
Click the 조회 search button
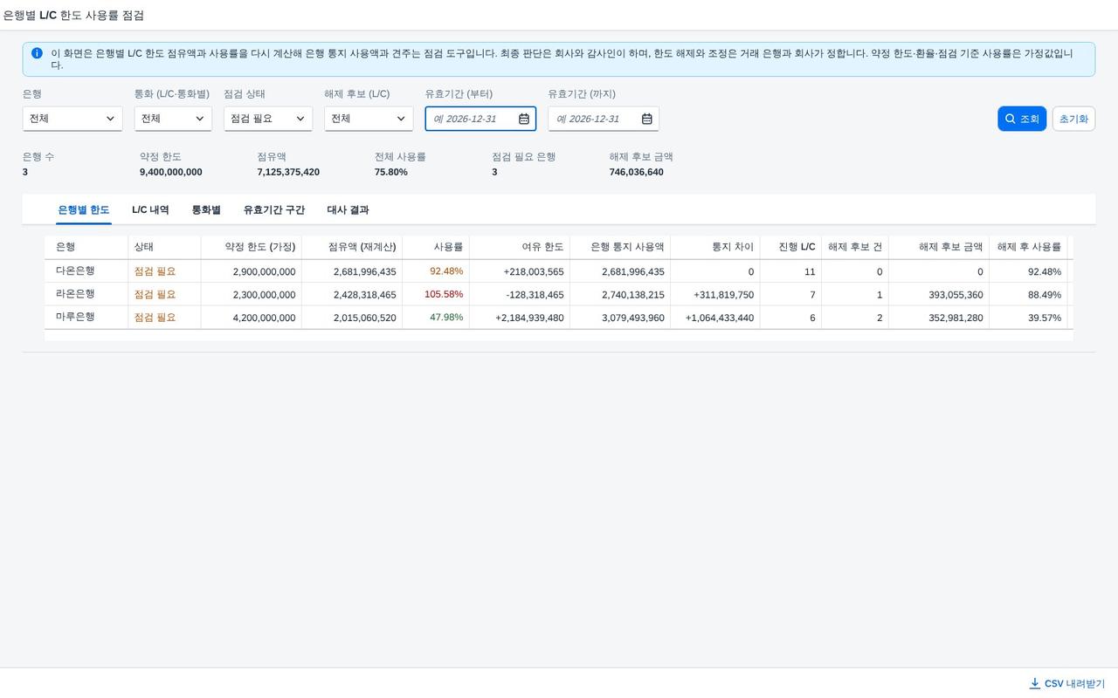(1022, 119)
